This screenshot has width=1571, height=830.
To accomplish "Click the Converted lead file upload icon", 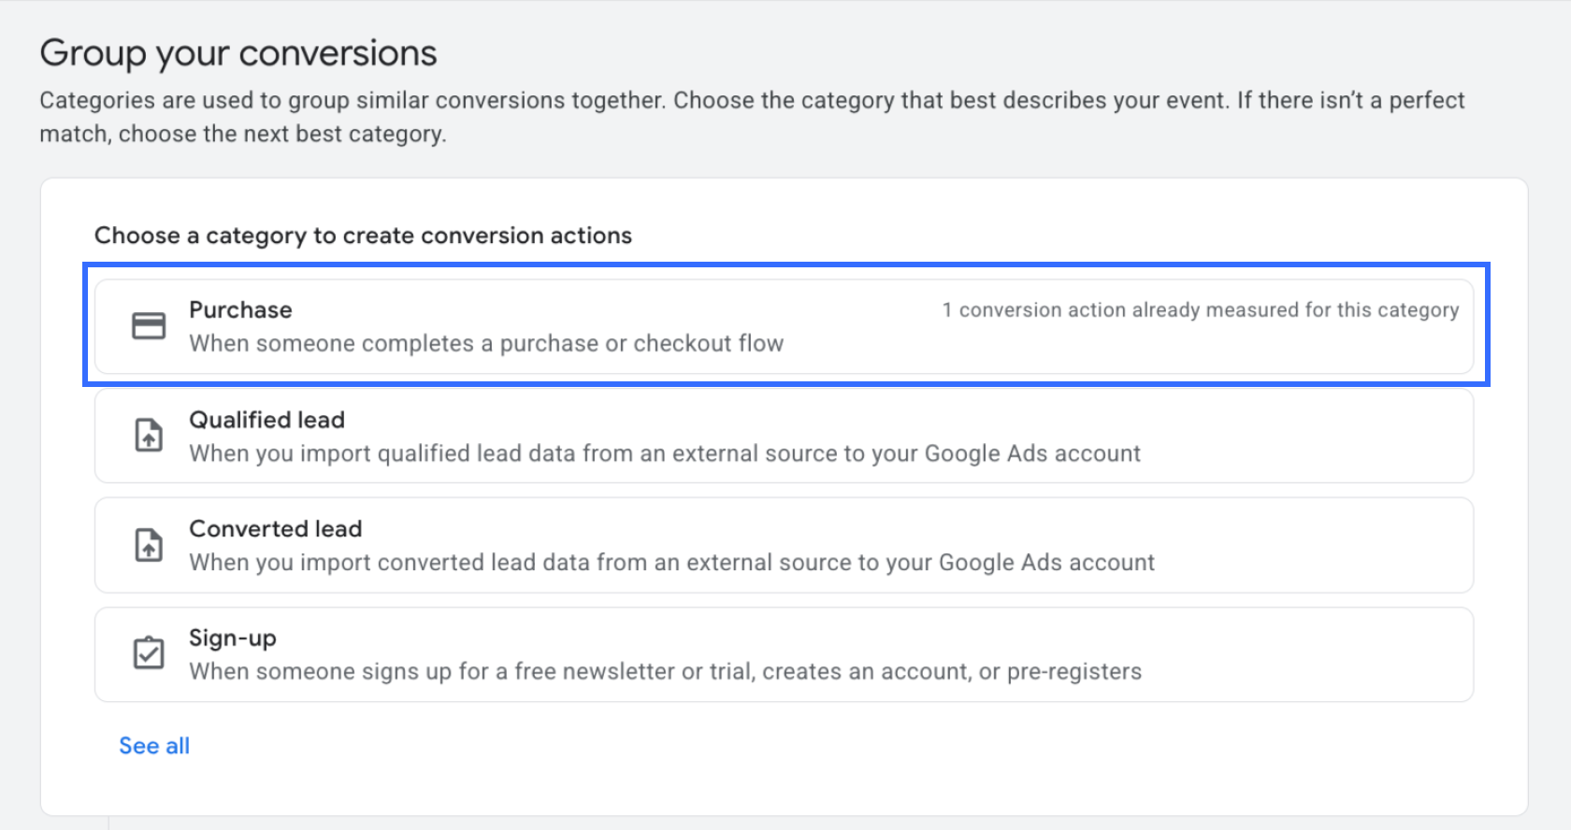I will 149,545.
